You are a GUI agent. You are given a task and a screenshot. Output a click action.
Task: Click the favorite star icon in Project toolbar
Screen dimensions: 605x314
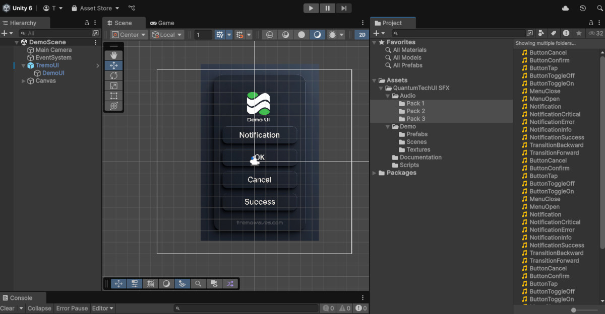tap(579, 33)
